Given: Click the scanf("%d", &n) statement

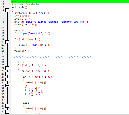Looking at the screenshot, I should (26, 25).
